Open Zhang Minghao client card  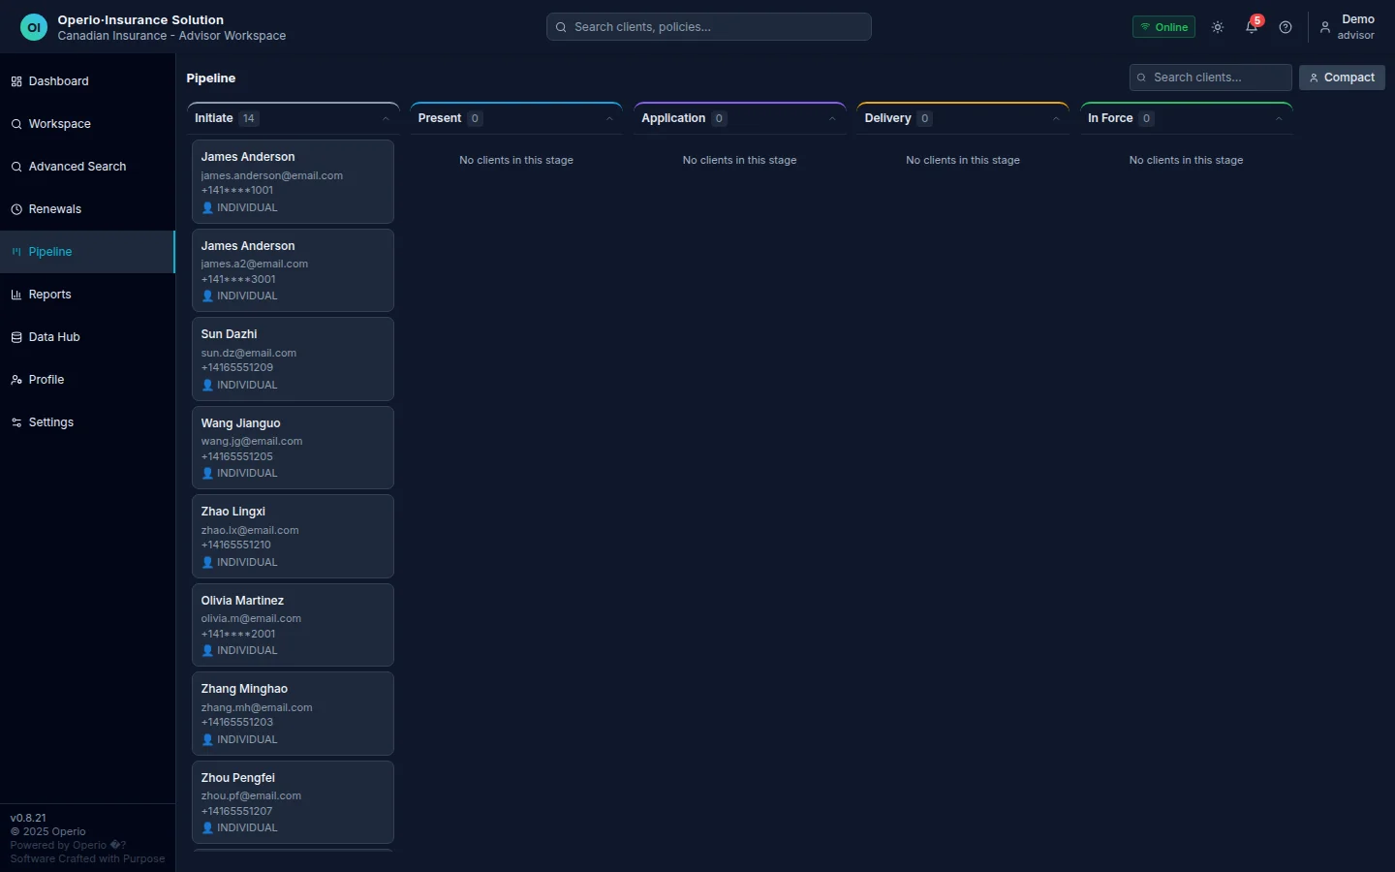click(x=293, y=713)
